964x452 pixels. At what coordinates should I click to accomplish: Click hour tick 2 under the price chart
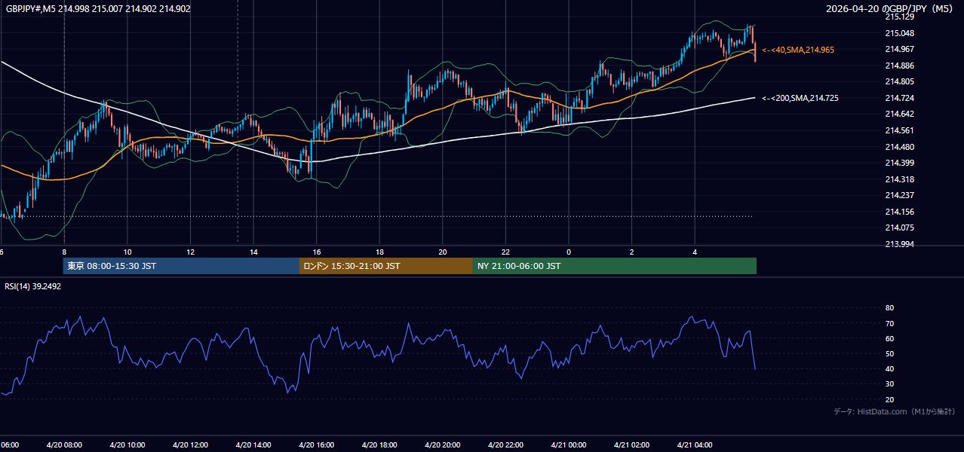631,252
